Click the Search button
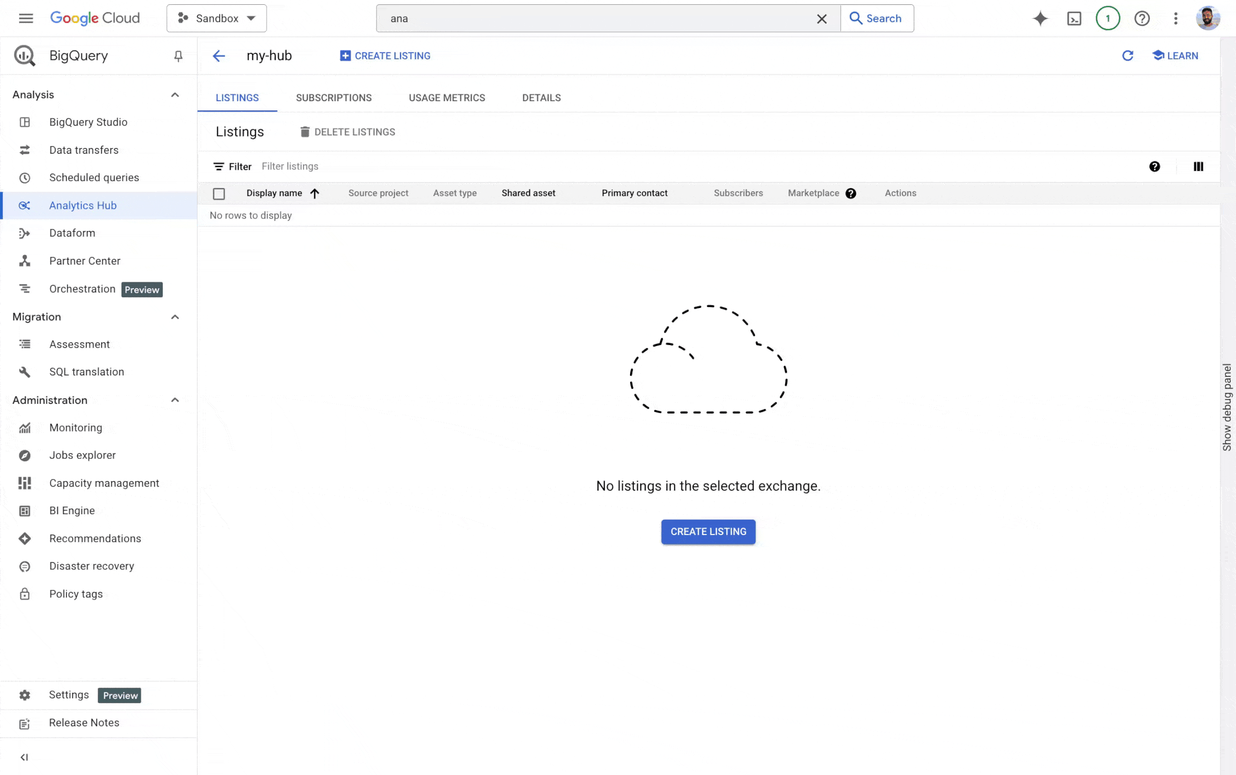Screen dimensions: 1236x775 pos(877,18)
